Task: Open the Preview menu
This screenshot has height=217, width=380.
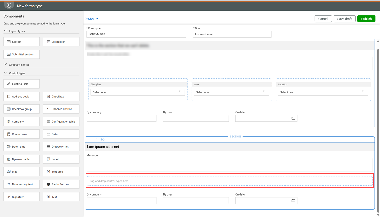Action: (x=91, y=19)
